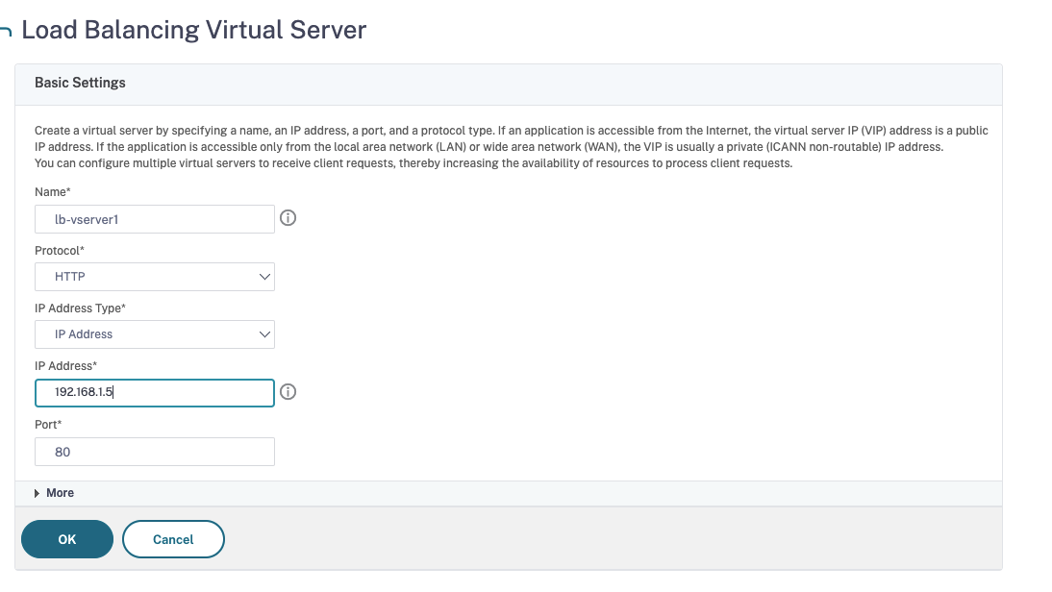Image resolution: width=1052 pixels, height=592 pixels.
Task: Click the IP Address Type* label
Action: [80, 308]
